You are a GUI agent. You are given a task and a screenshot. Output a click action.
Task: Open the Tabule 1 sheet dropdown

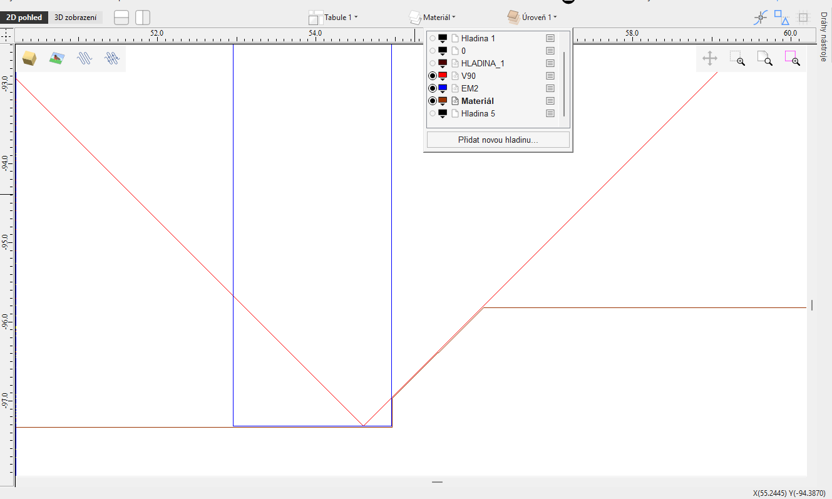334,18
